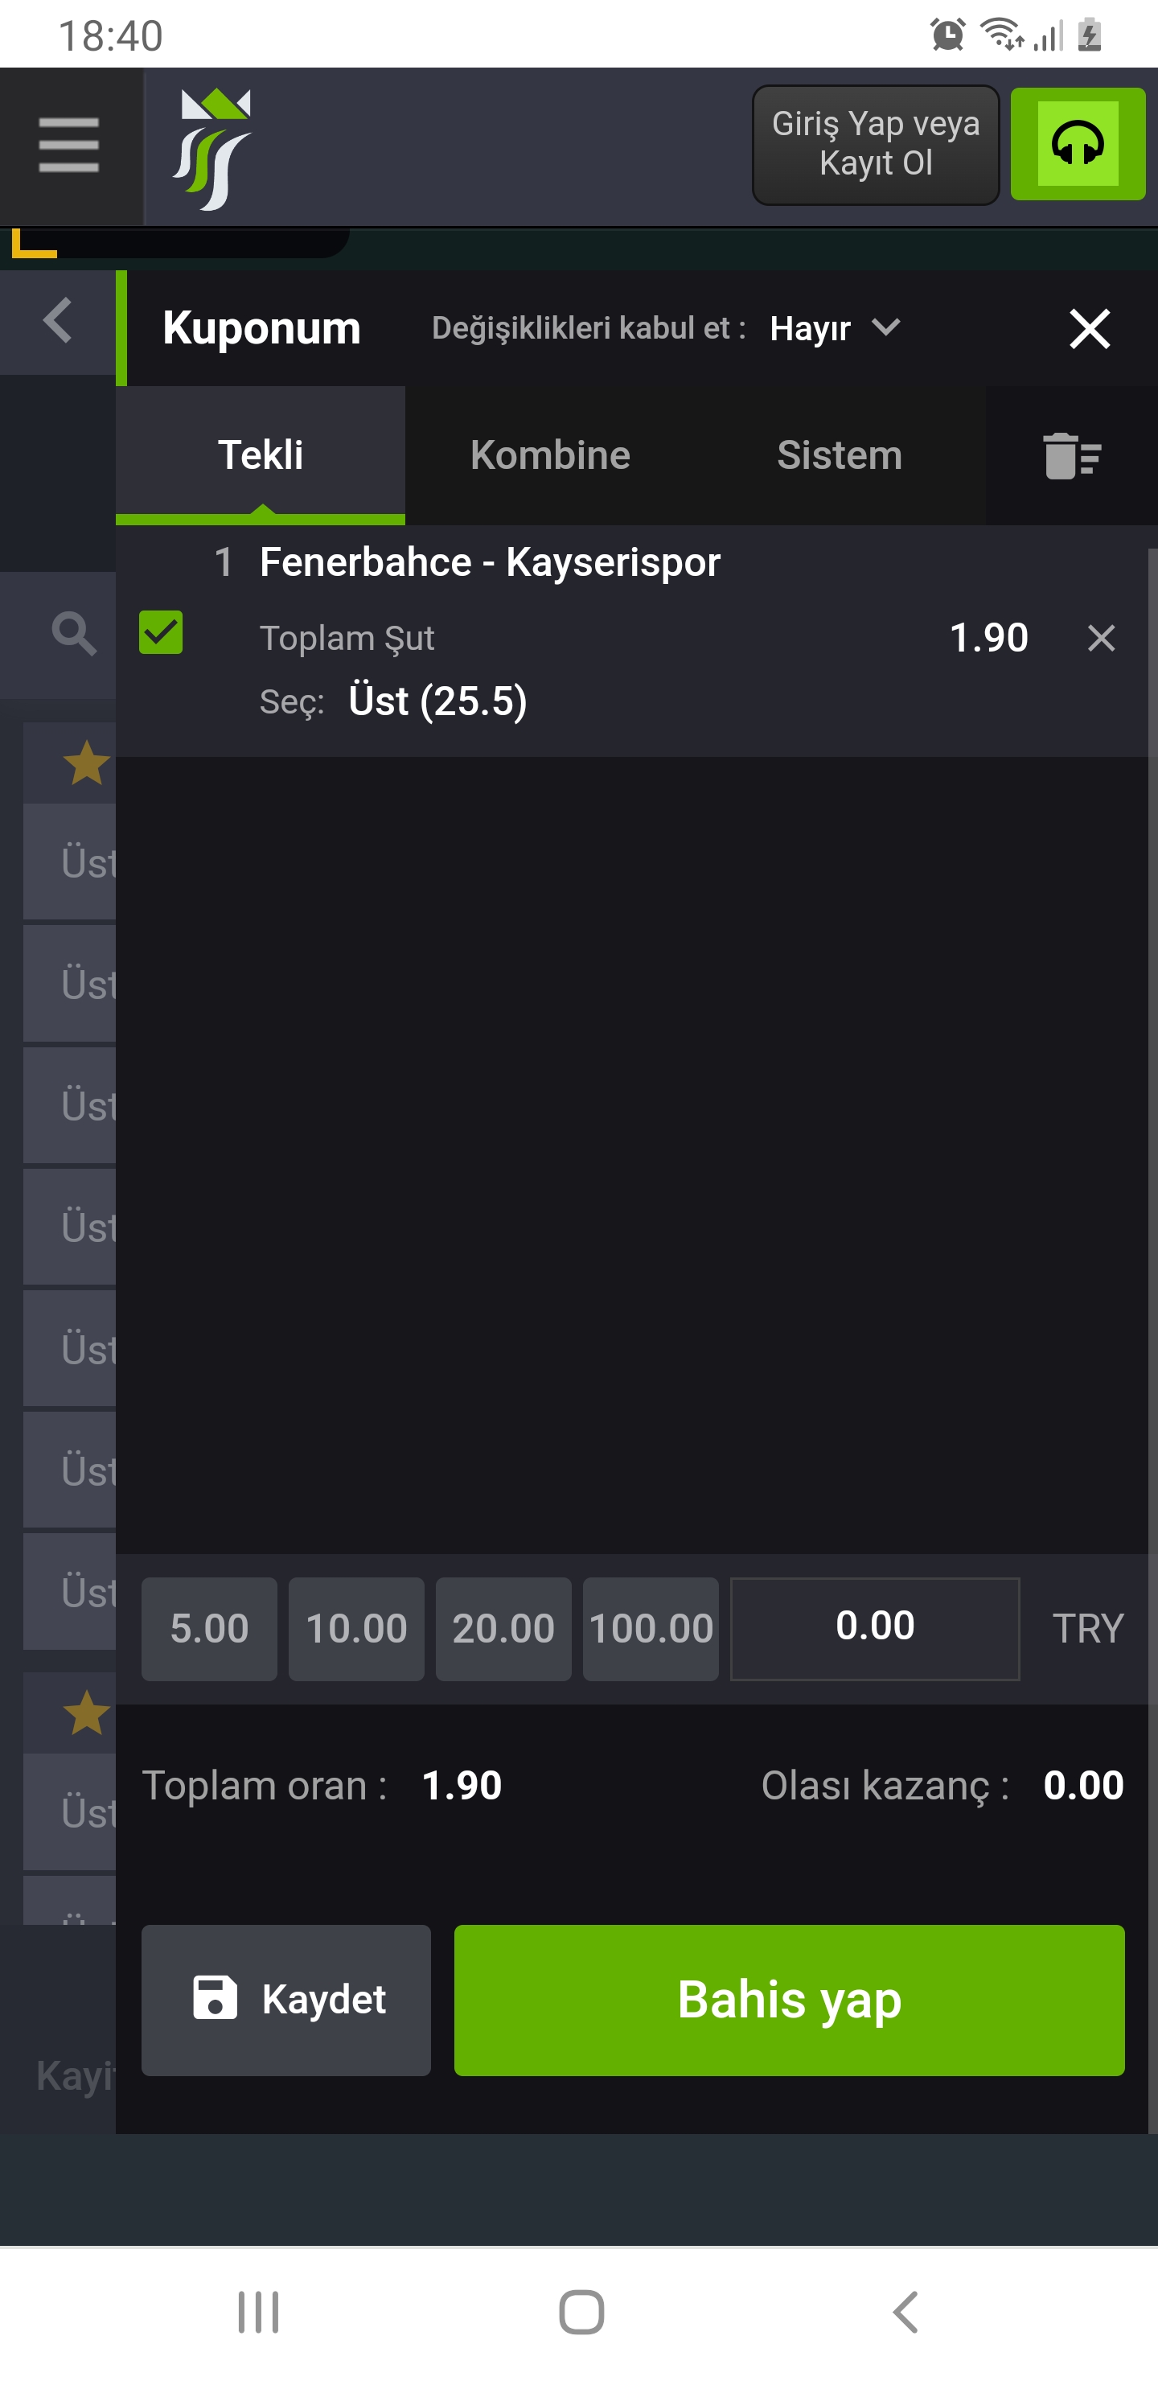Focus the 0.00 stake amount field
1158x2381 pixels.
(875, 1629)
